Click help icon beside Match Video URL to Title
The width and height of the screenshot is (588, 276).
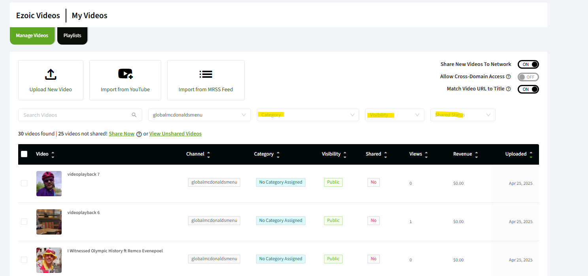point(509,89)
